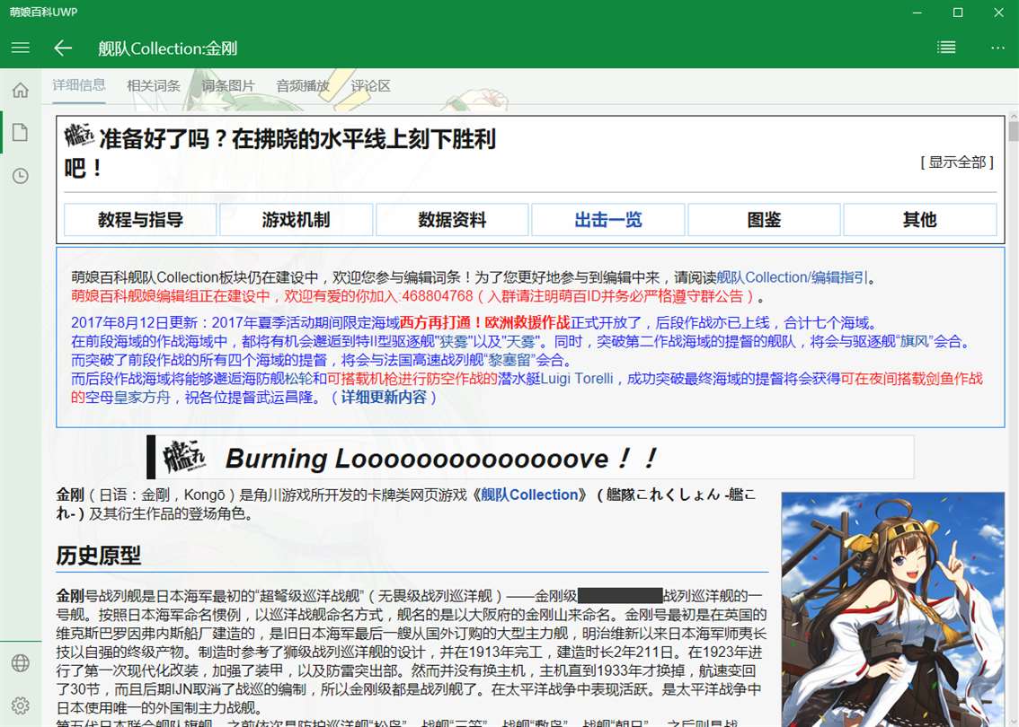Screen dimensions: 1019x727
Task: Open 西方再打通！欧洲救援作战 event link
Action: [x=485, y=322]
